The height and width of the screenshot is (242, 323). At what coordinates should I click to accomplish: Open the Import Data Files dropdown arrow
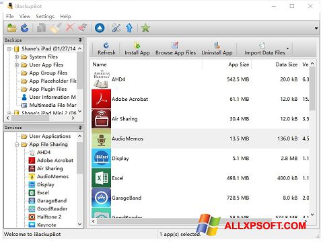click(x=288, y=48)
